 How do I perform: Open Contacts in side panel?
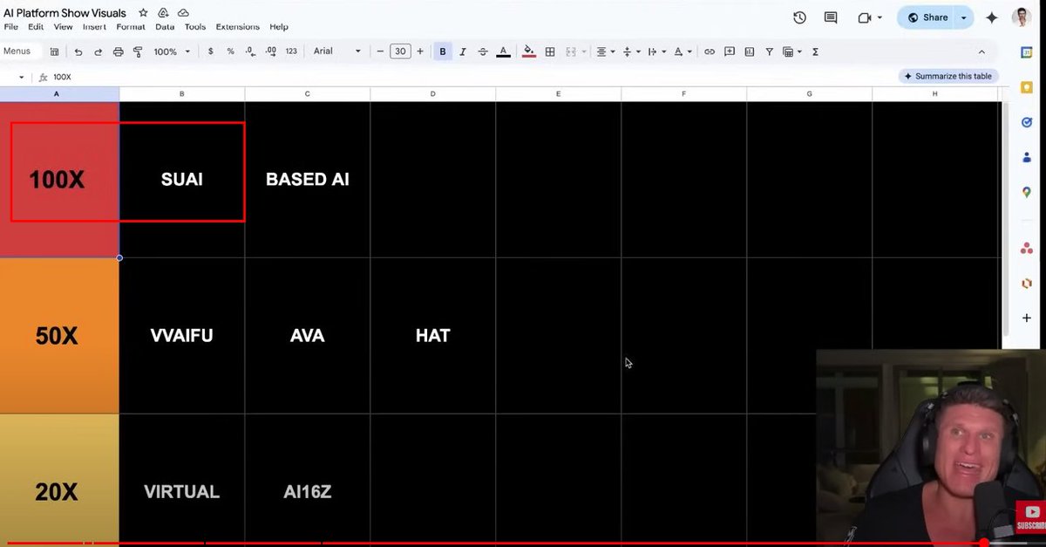pos(1027,158)
